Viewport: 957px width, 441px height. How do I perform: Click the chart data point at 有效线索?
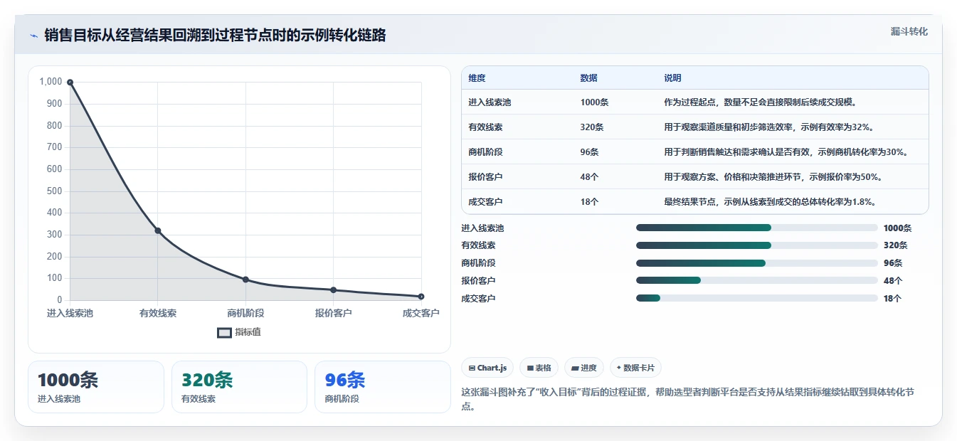coord(158,230)
